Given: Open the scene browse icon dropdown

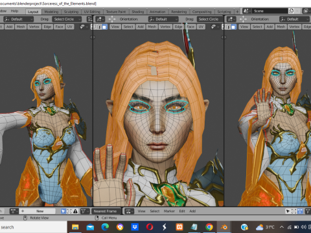Looking at the screenshot, I should coord(247,11).
